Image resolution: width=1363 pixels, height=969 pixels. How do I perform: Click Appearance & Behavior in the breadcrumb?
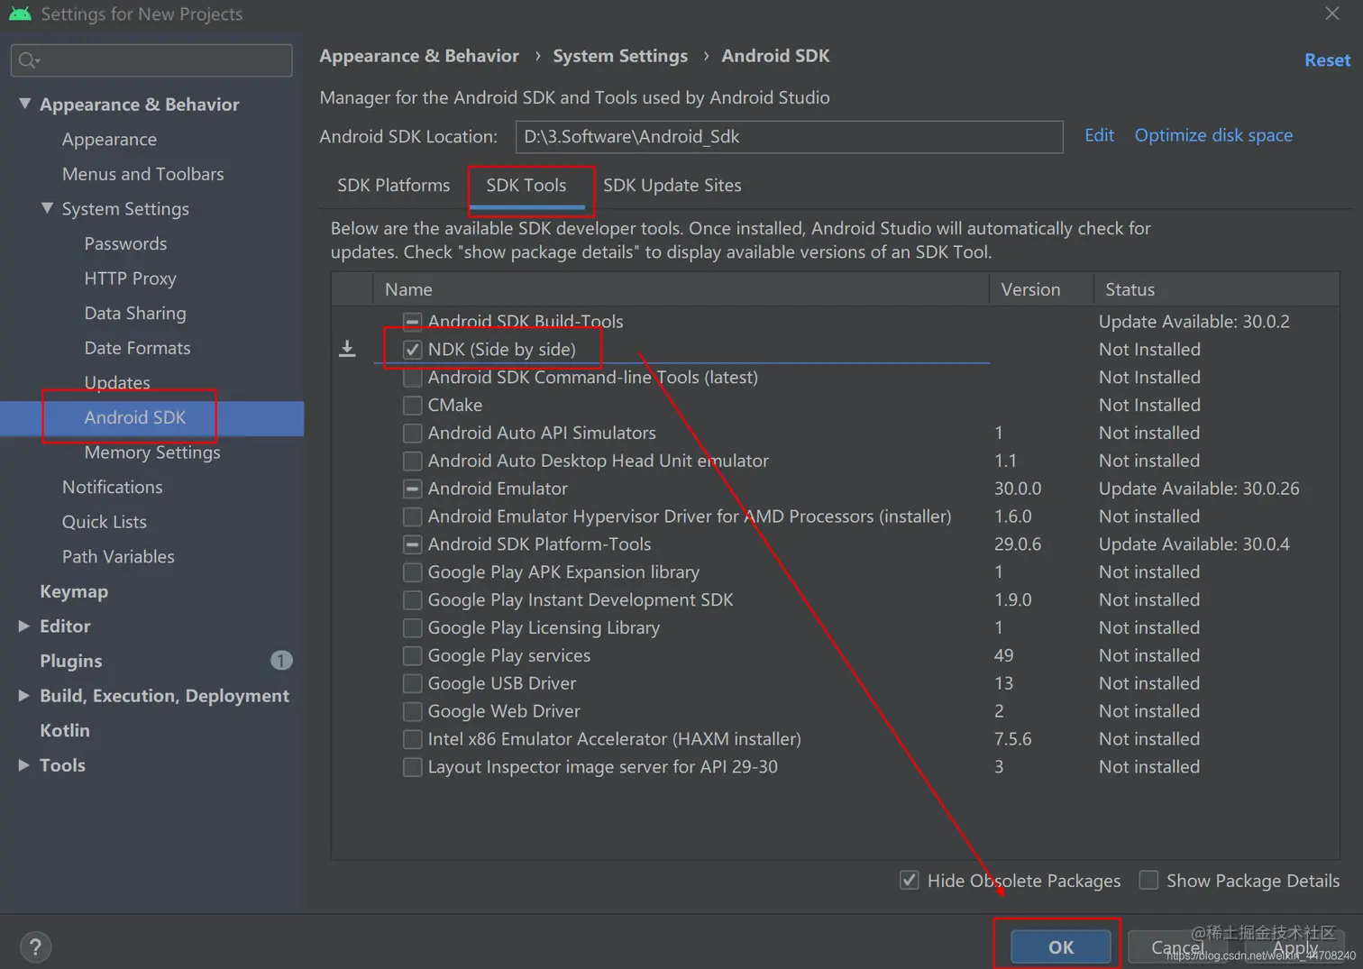click(419, 56)
